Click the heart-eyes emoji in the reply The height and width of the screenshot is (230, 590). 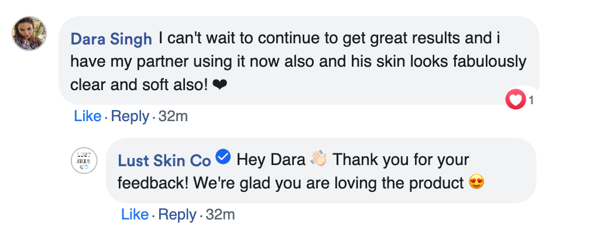point(476,183)
